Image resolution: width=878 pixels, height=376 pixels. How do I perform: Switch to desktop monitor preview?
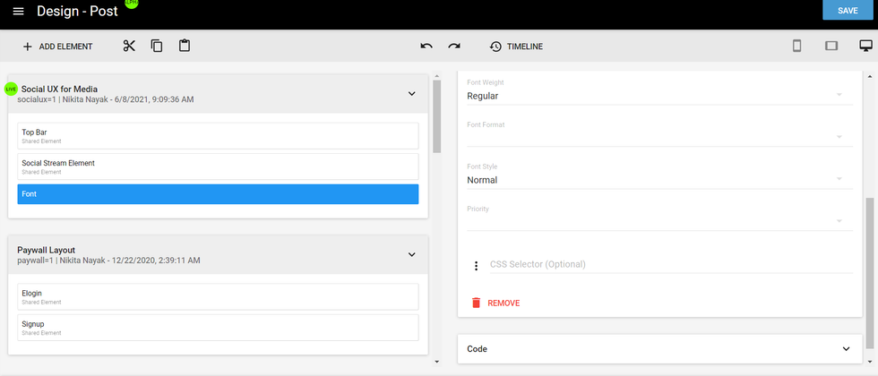pos(865,46)
